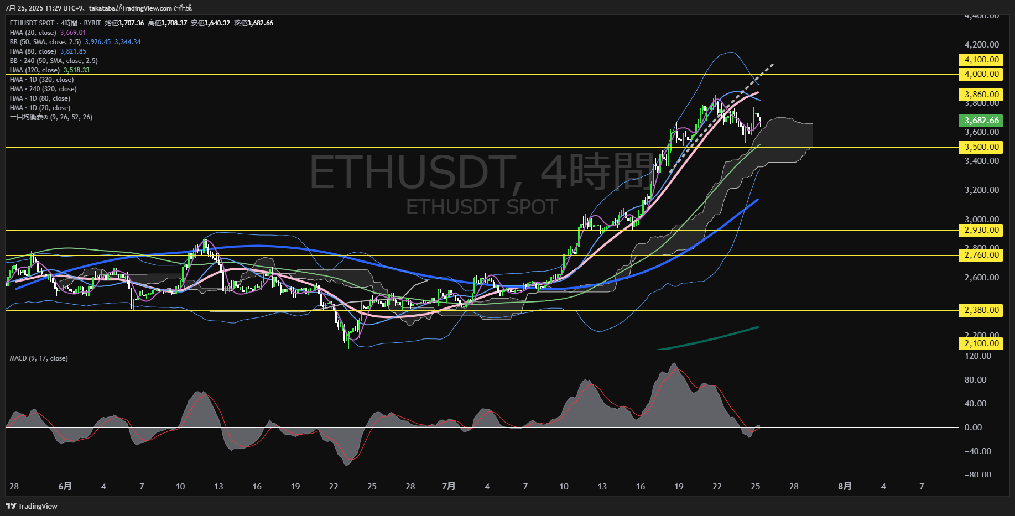Viewport: 1015px width, 516px height.
Task: Click the TradingView logo at the bottom left
Action: [32, 506]
